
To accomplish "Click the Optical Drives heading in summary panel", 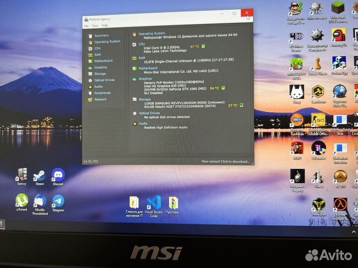I will (149, 113).
